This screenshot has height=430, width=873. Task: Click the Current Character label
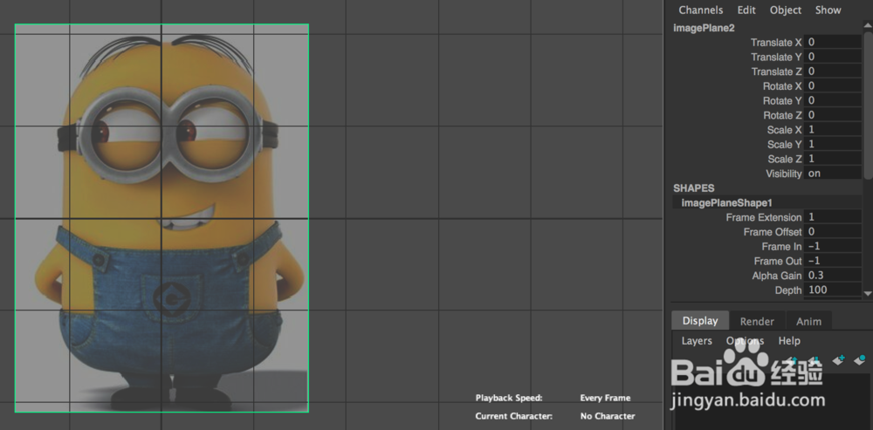pos(514,416)
